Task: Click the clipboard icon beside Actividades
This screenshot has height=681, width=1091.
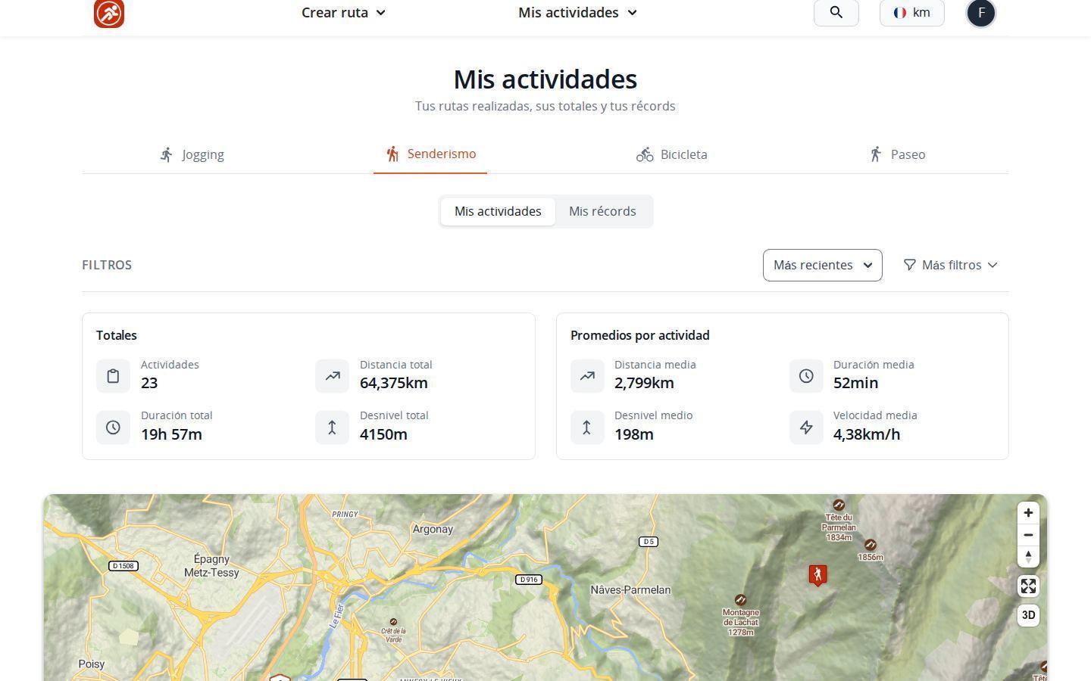Action: pos(113,376)
